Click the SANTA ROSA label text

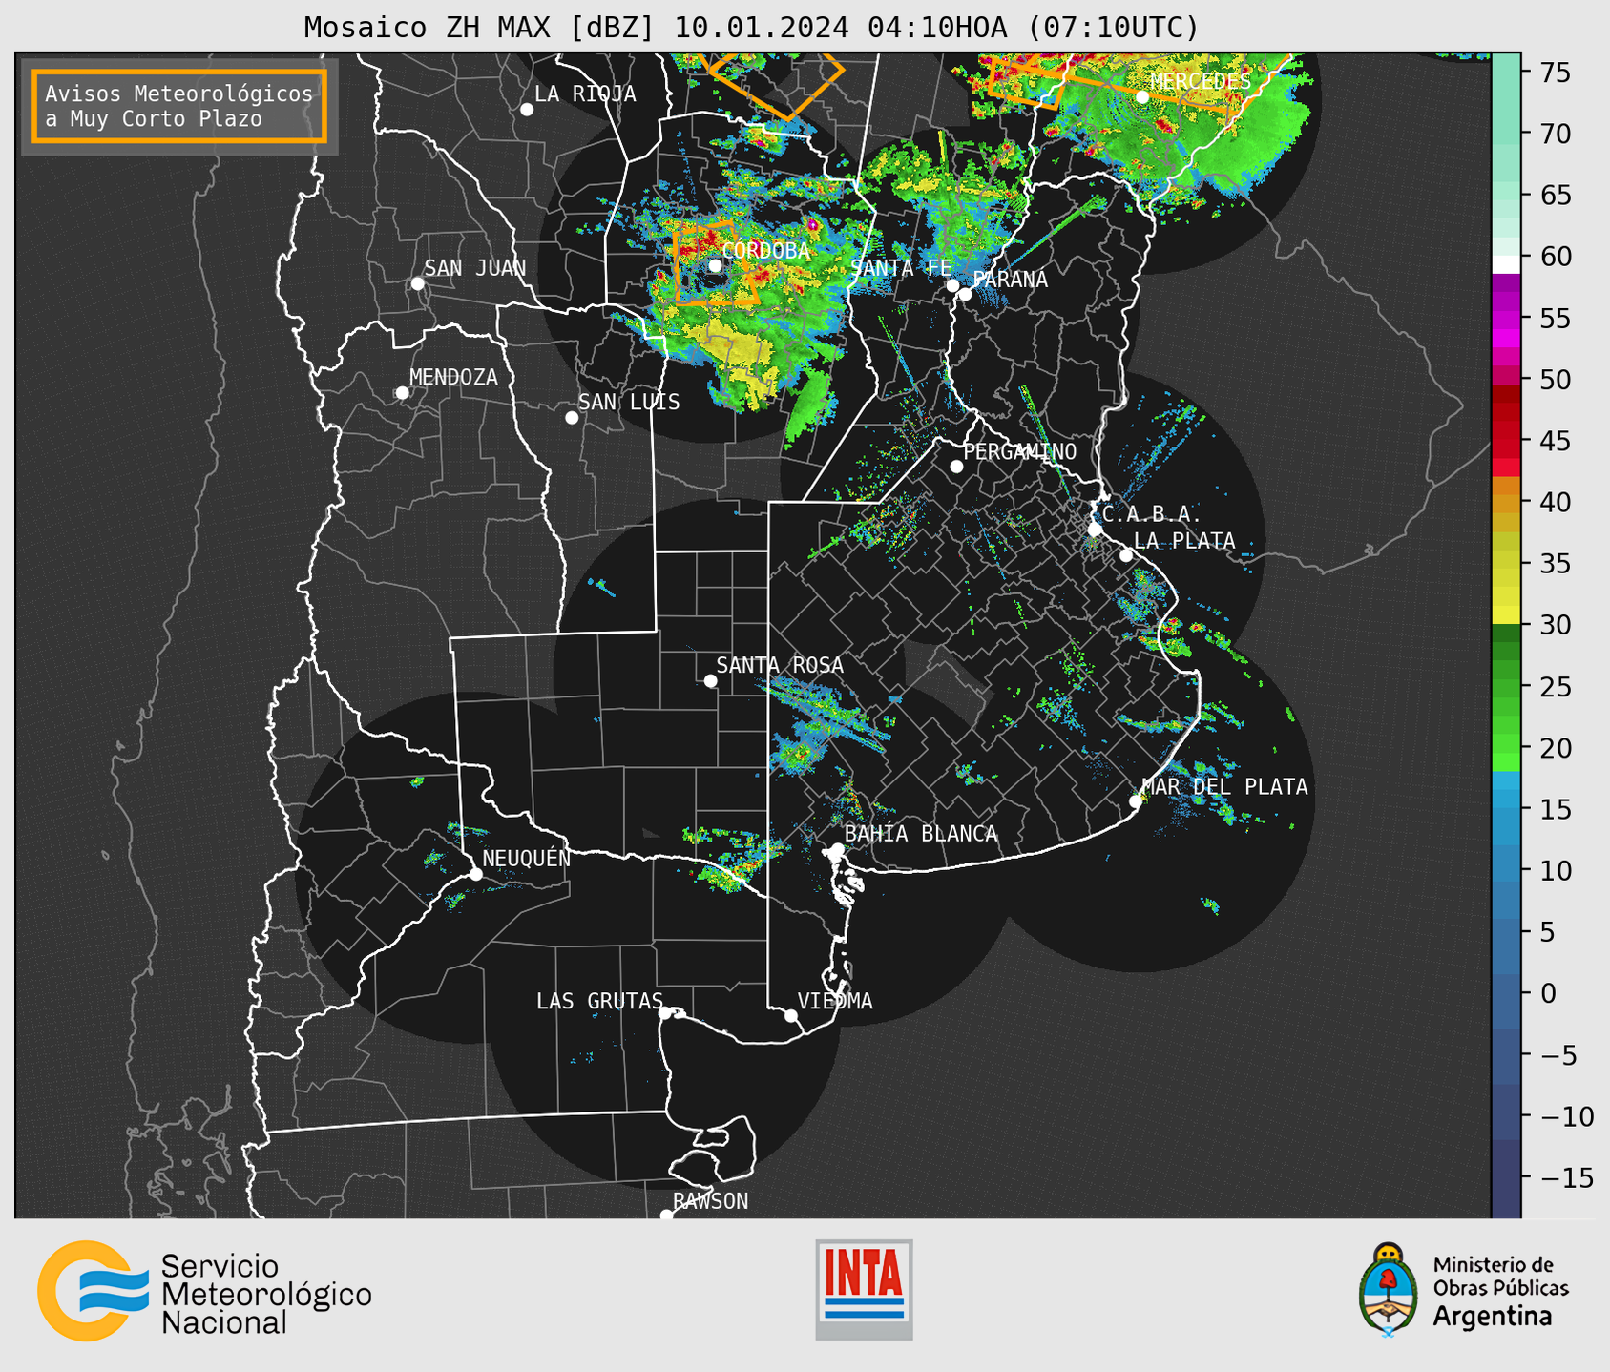click(780, 665)
